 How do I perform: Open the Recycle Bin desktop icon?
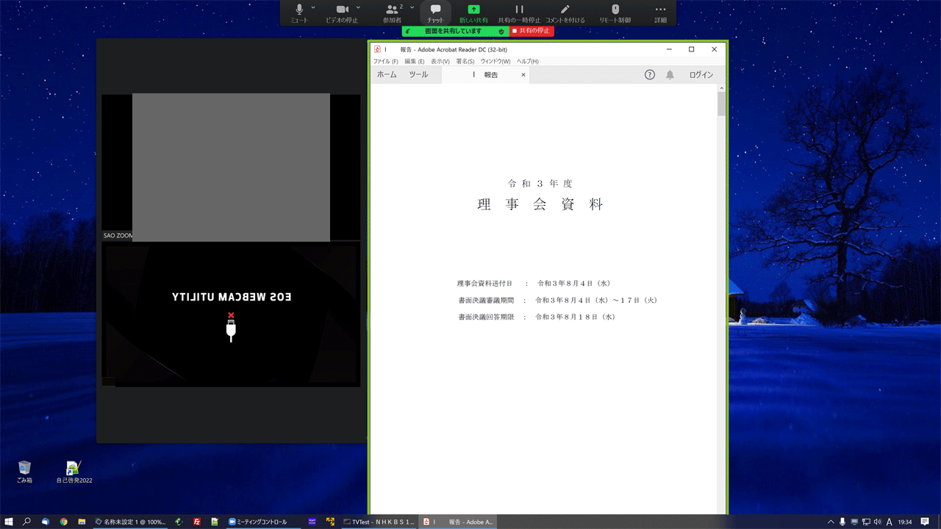click(x=24, y=471)
